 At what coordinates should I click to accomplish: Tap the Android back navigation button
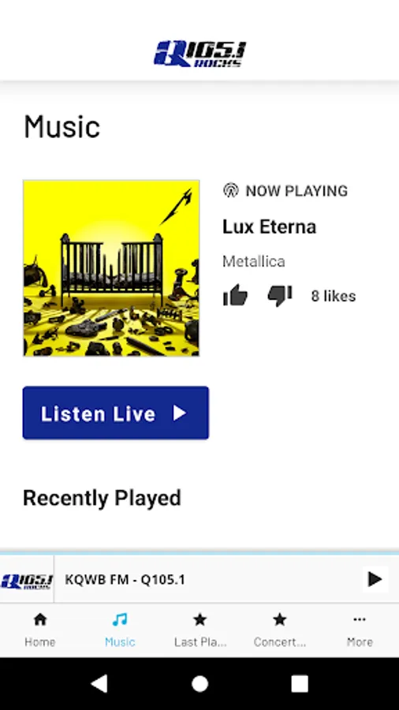99,683
